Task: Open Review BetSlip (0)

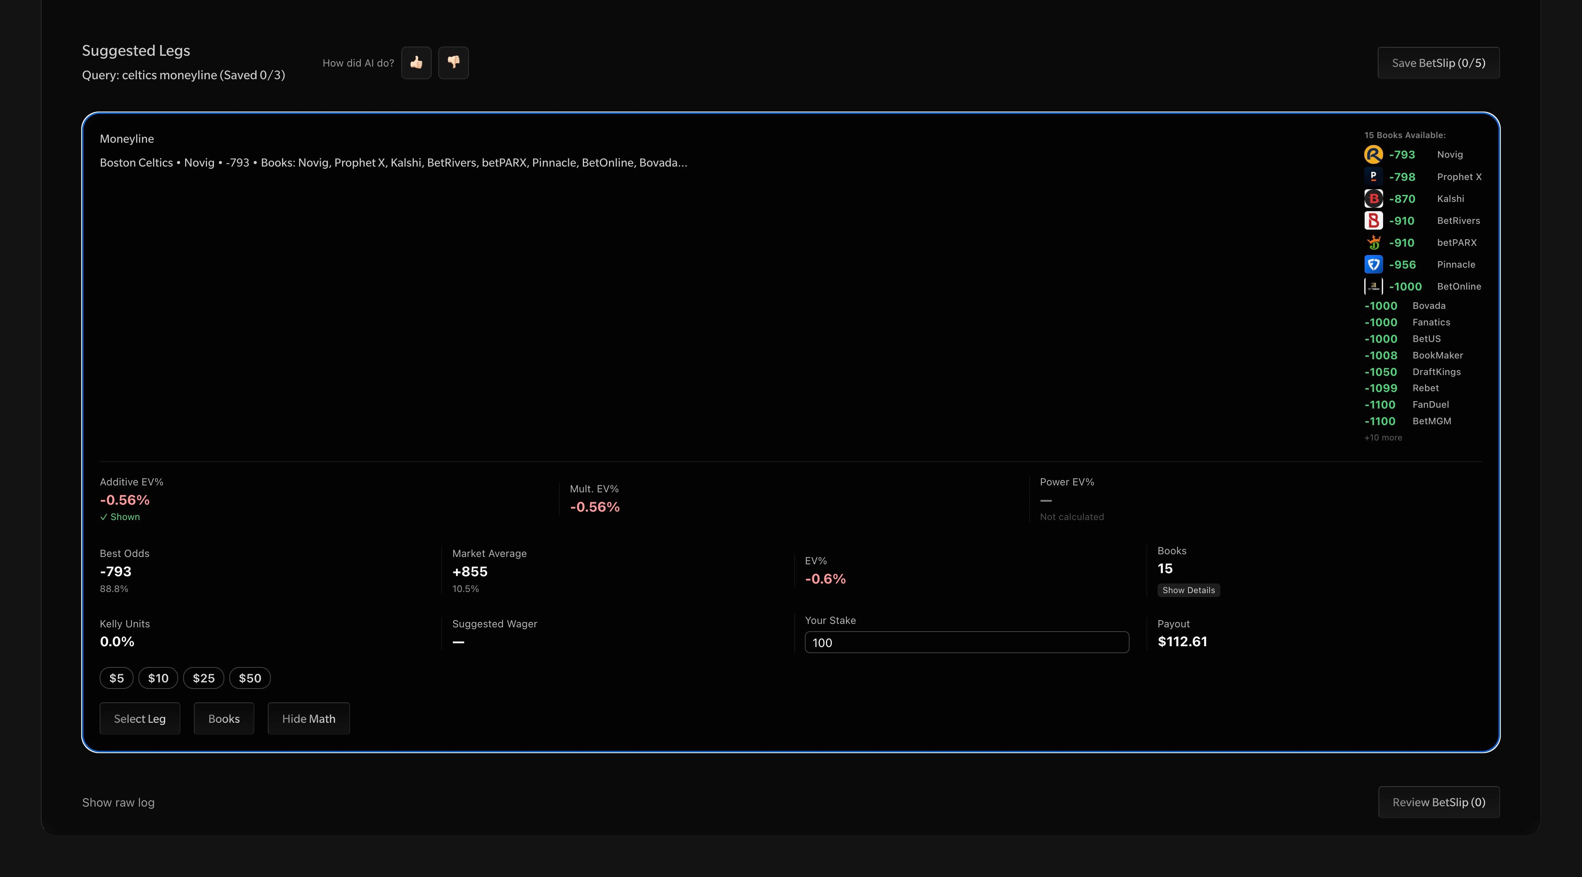Action: (x=1438, y=803)
